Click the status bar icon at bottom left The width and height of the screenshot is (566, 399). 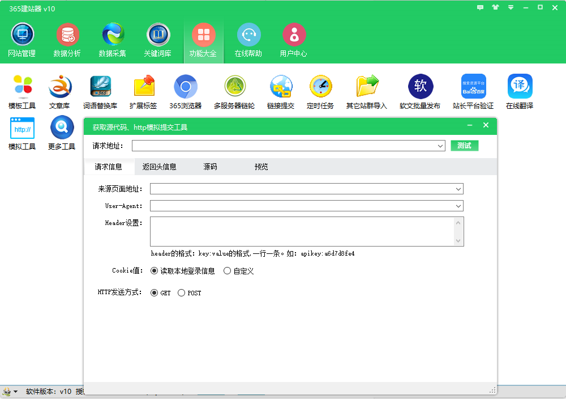click(7, 392)
